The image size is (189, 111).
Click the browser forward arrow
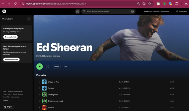9,4
